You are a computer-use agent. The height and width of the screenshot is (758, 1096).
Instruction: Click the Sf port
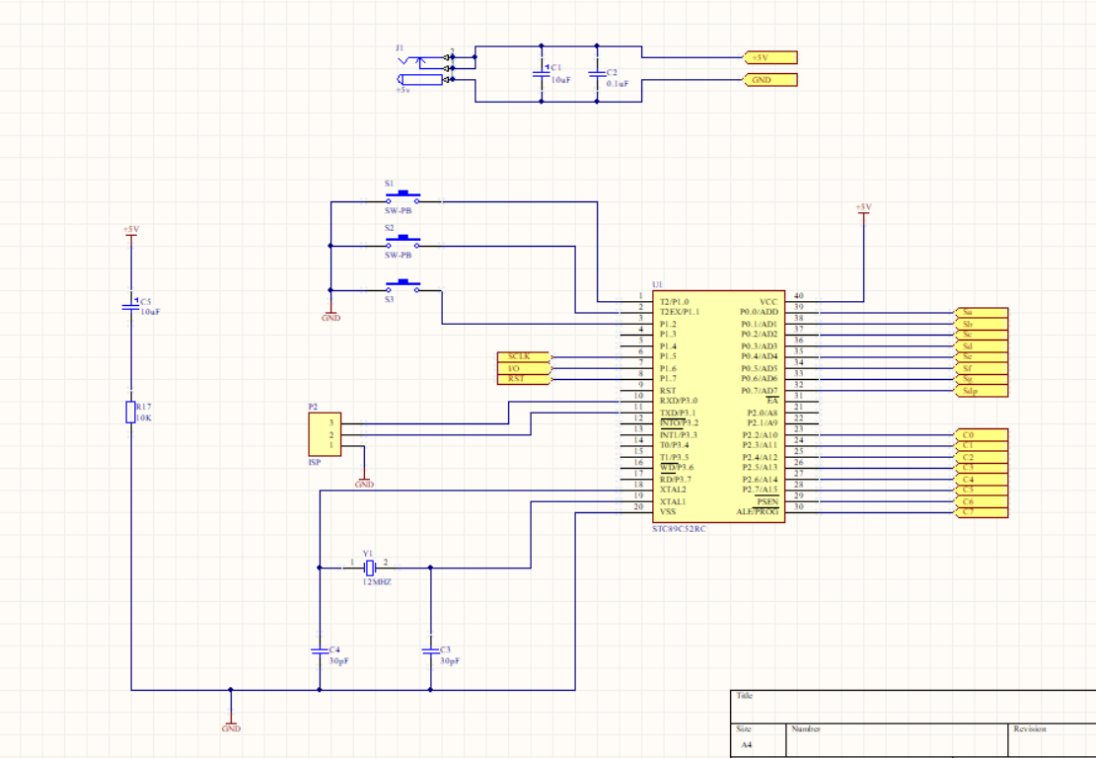coord(981,368)
